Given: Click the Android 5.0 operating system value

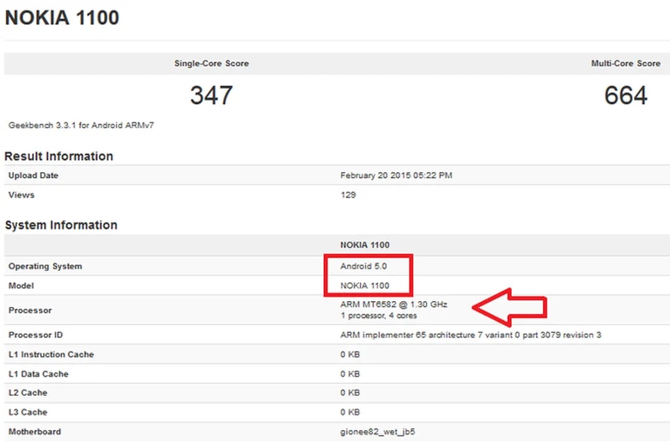Looking at the screenshot, I should [364, 266].
